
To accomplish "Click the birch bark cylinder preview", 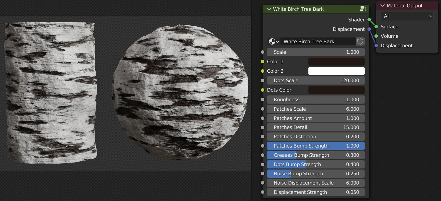I will click(x=51, y=93).
